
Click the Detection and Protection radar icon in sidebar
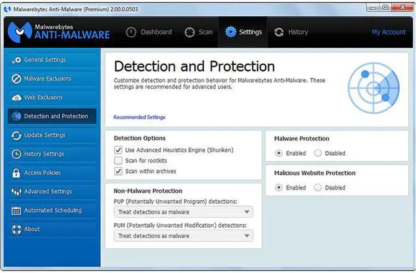[x=16, y=116]
